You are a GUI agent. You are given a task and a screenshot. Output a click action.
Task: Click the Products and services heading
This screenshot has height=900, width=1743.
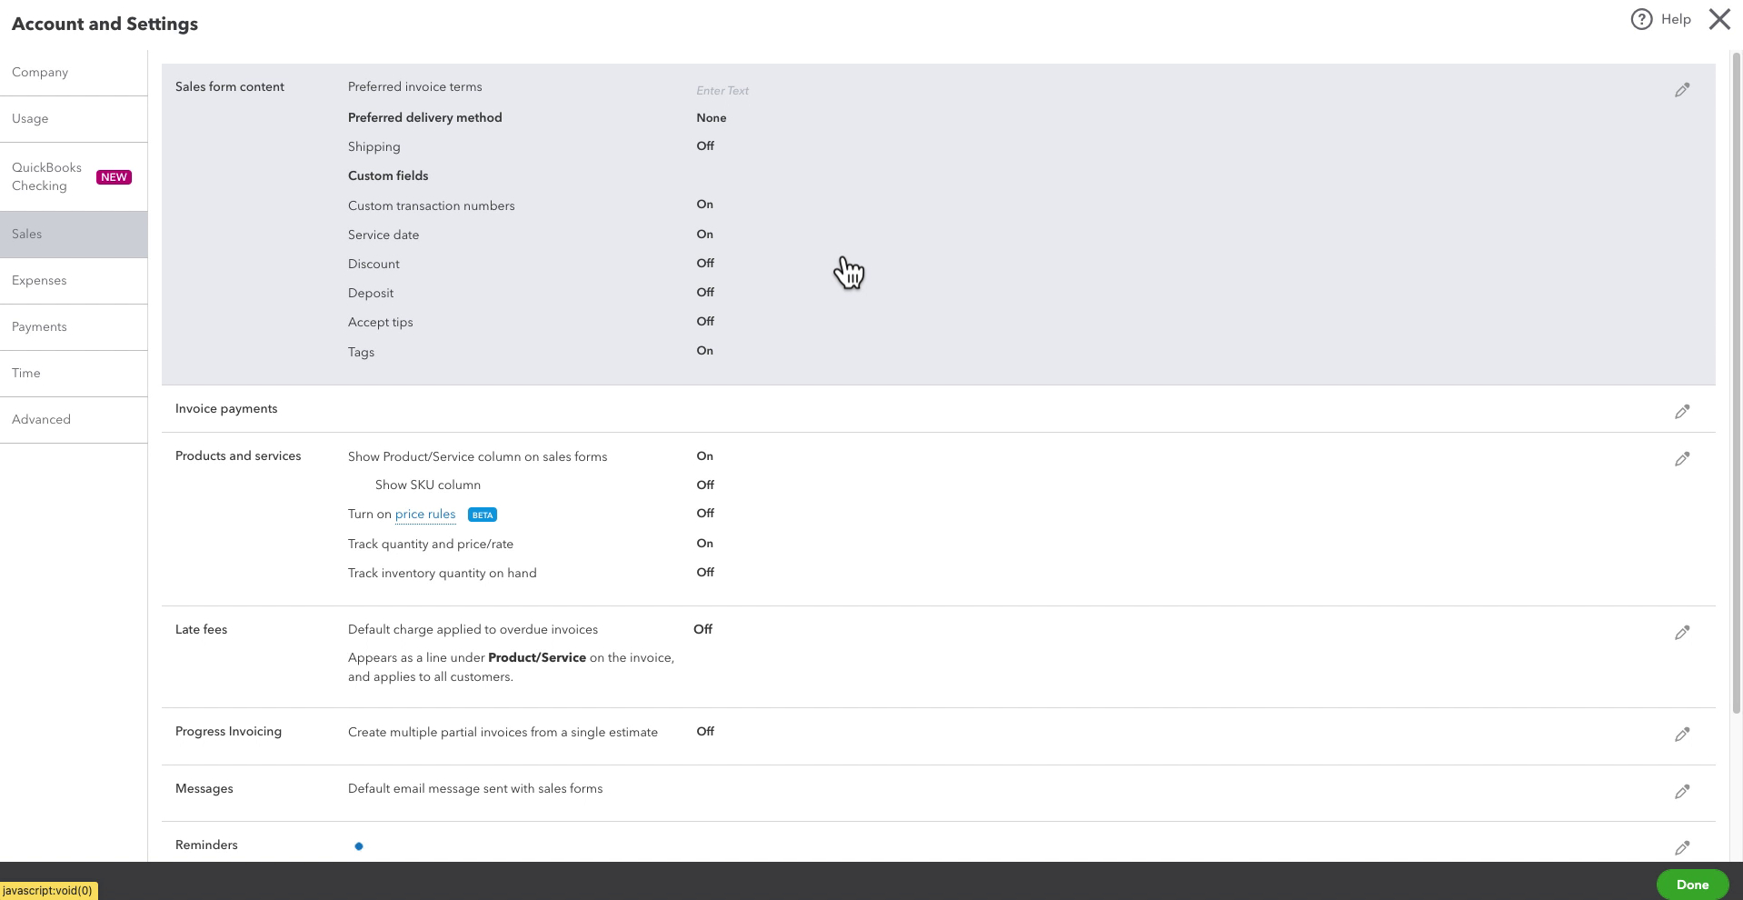pyautogui.click(x=238, y=456)
